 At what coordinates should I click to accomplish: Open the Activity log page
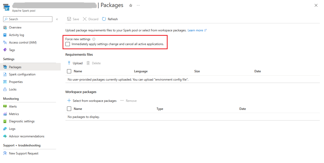pyautogui.click(x=16, y=35)
